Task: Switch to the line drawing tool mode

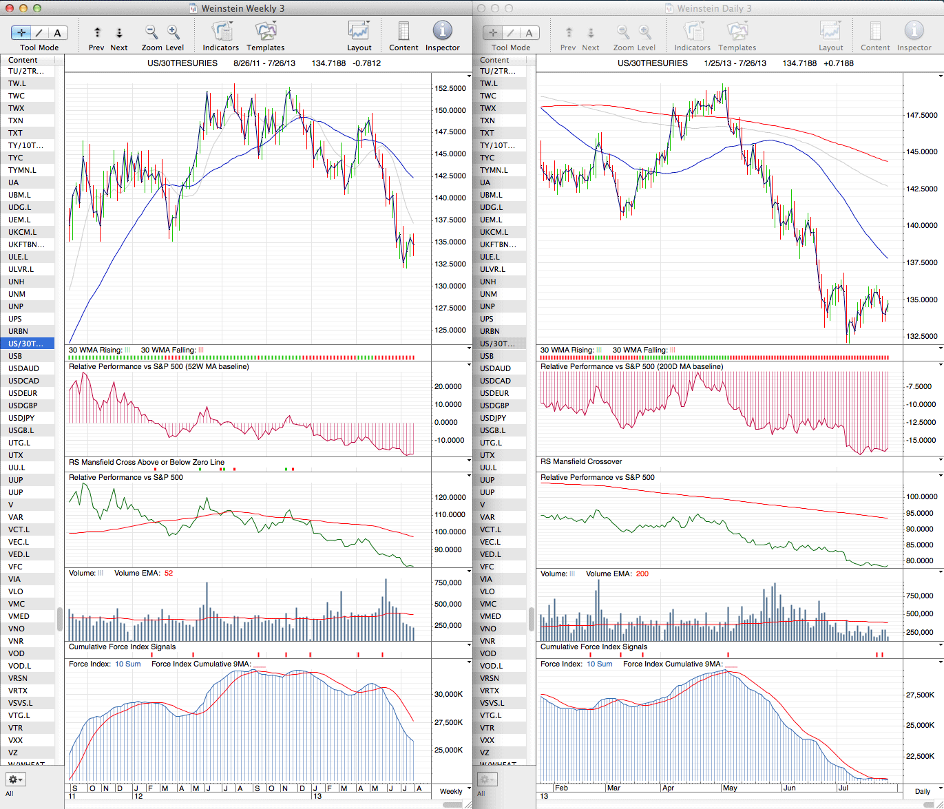Action: coord(39,32)
